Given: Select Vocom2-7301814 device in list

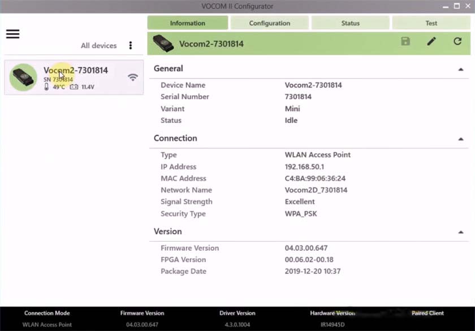Looking at the screenshot, I should [x=74, y=77].
